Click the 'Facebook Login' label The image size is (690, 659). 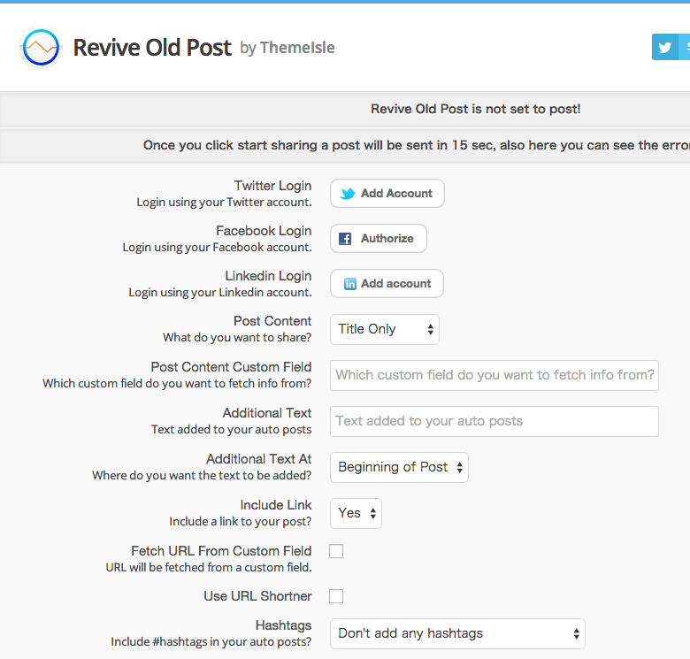(264, 231)
